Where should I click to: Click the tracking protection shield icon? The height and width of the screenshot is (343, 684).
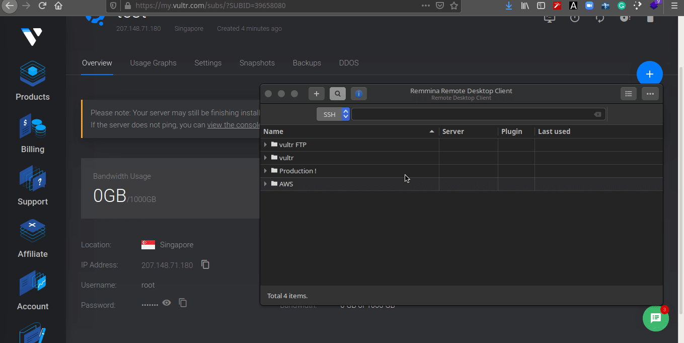[113, 6]
